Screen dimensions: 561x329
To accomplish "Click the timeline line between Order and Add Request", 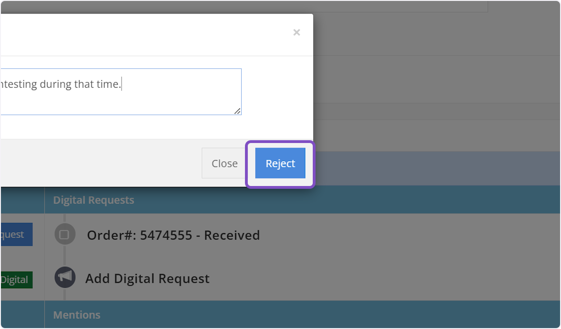I will [65, 256].
